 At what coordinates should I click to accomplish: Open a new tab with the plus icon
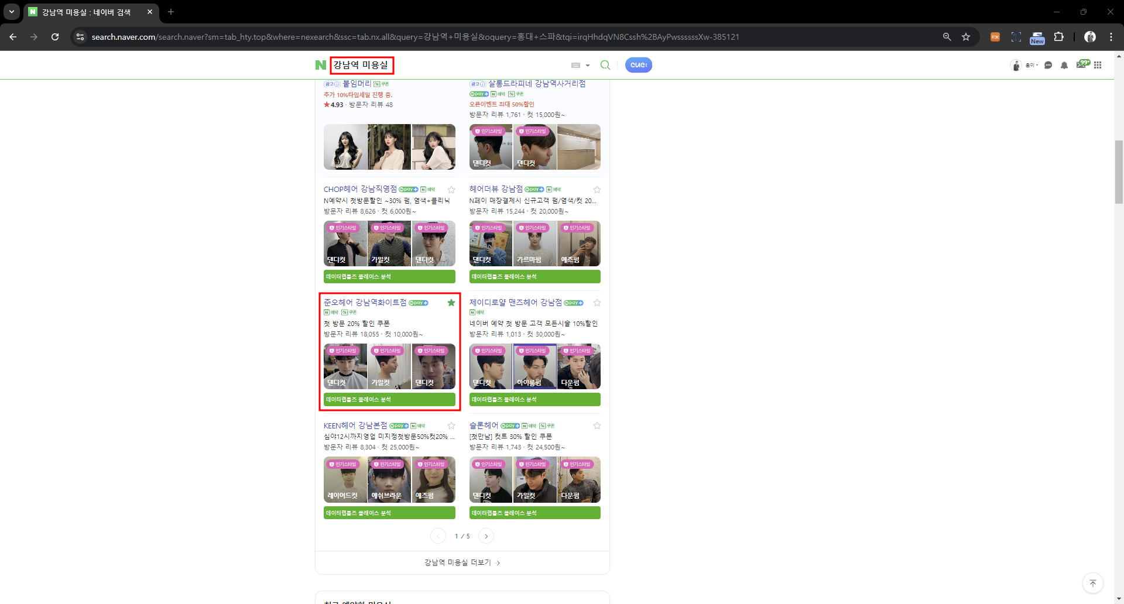(171, 12)
